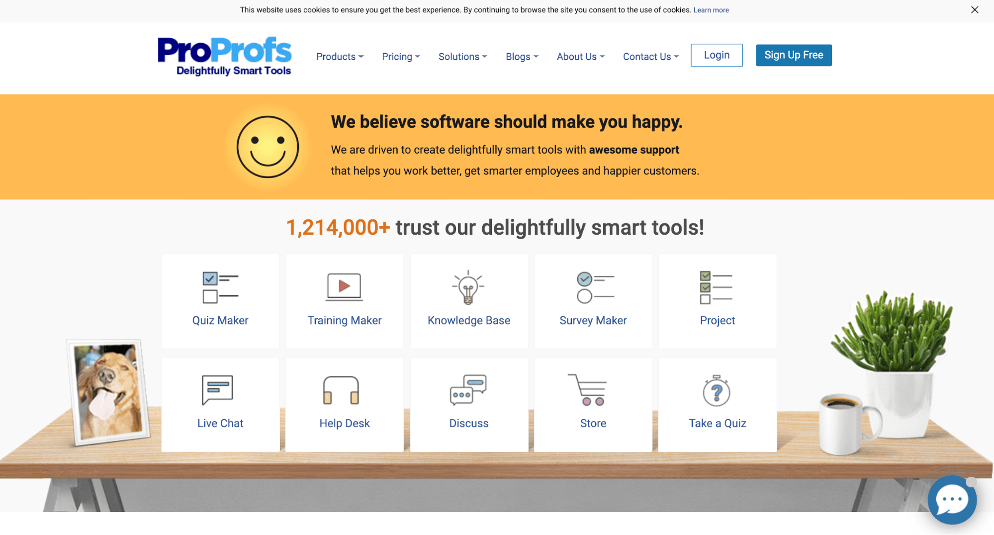Open the Training Maker text link
The width and height of the screenshot is (994, 535).
point(345,320)
